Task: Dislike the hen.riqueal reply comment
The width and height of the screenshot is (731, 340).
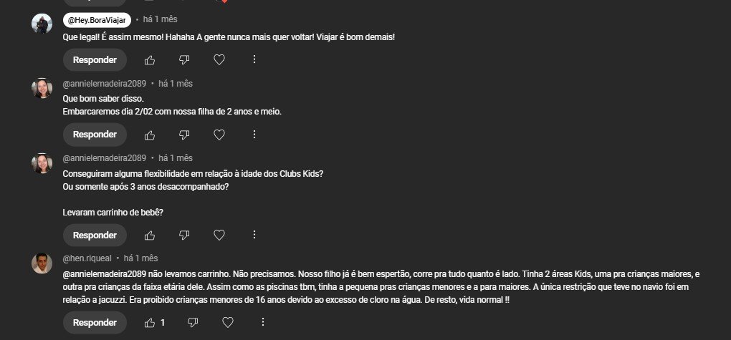Action: 193,323
